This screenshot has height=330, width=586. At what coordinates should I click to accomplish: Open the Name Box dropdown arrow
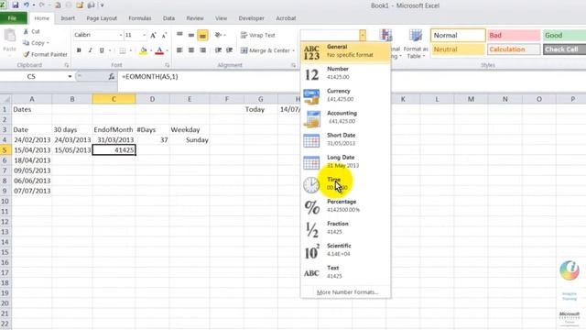(70, 77)
